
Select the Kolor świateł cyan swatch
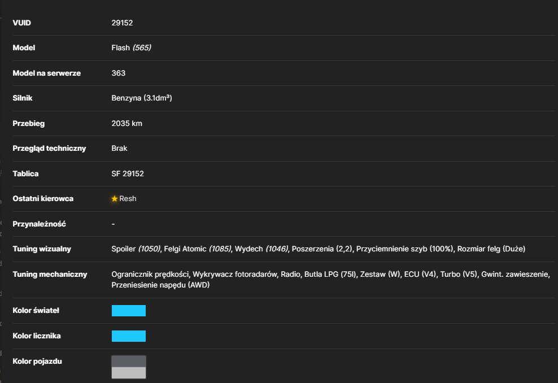128,310
